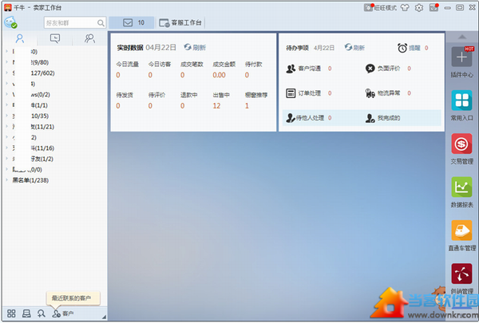Click the alarm clock 提醒 icon
Image resolution: width=479 pixels, height=323 pixels.
(x=402, y=48)
